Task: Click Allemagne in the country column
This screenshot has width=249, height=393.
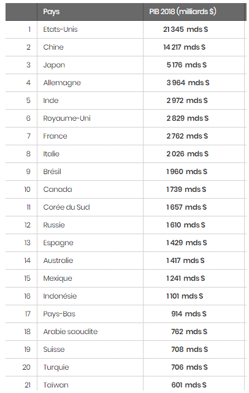Action: (62, 83)
